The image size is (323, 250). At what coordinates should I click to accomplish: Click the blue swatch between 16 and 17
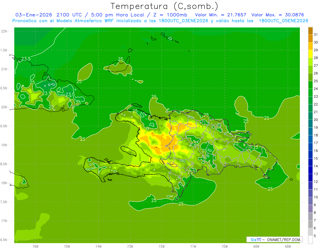click(x=310, y=147)
